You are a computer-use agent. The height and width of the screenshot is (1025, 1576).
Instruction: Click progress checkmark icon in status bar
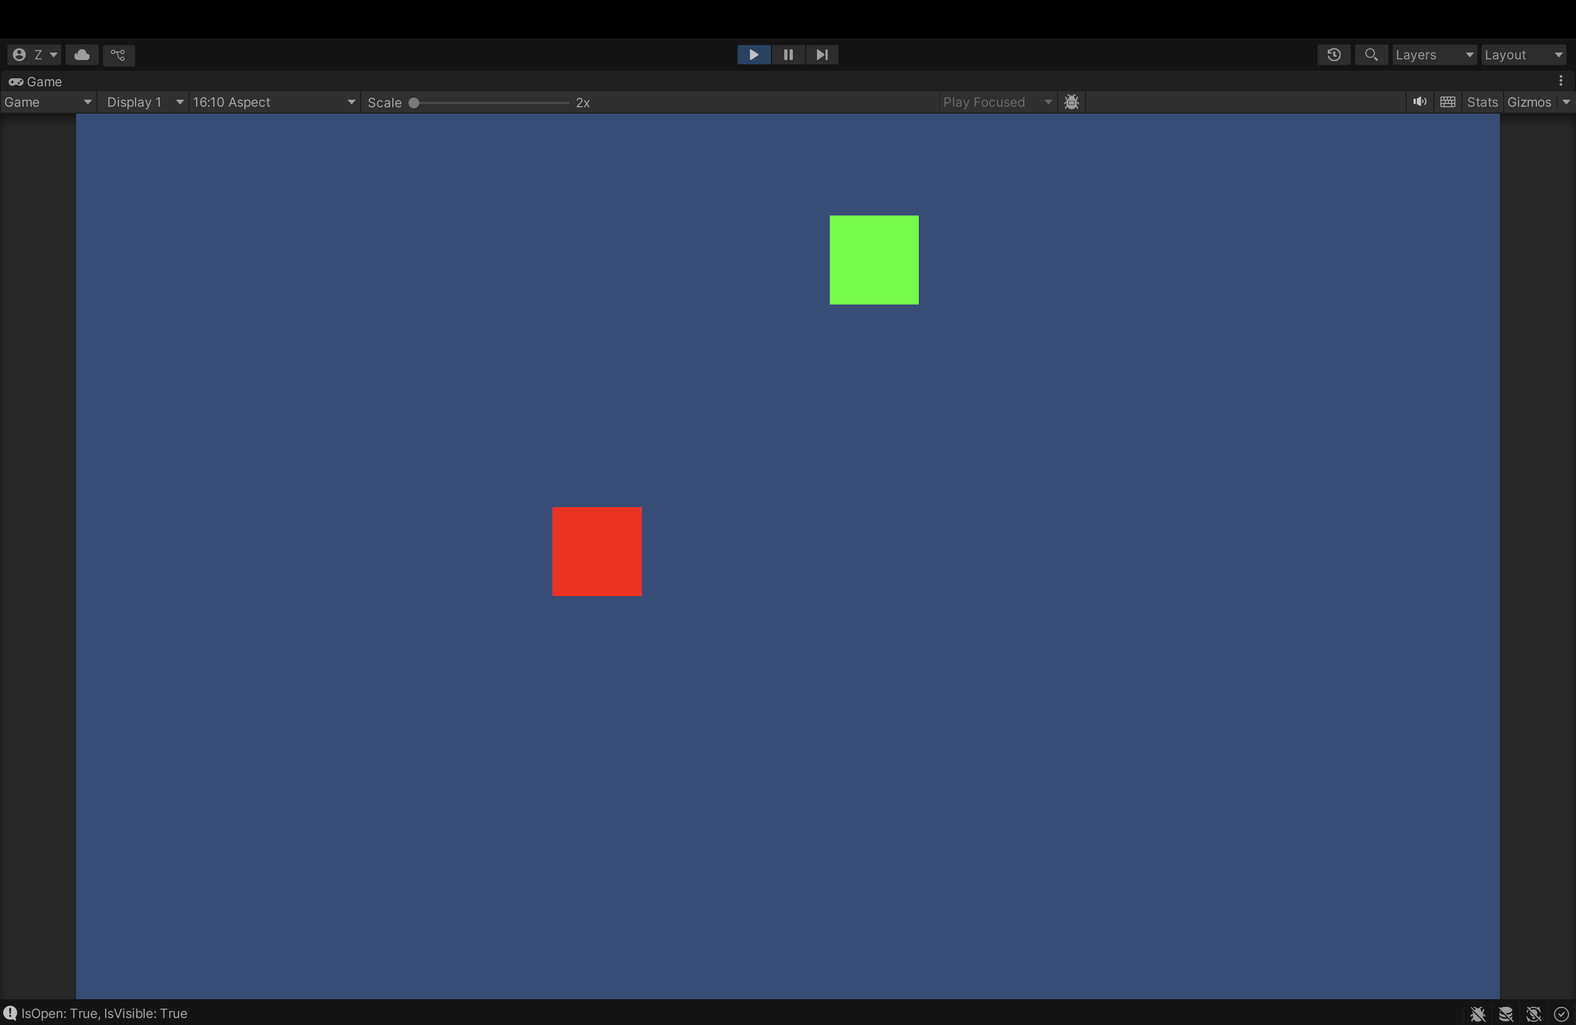(x=1562, y=1014)
